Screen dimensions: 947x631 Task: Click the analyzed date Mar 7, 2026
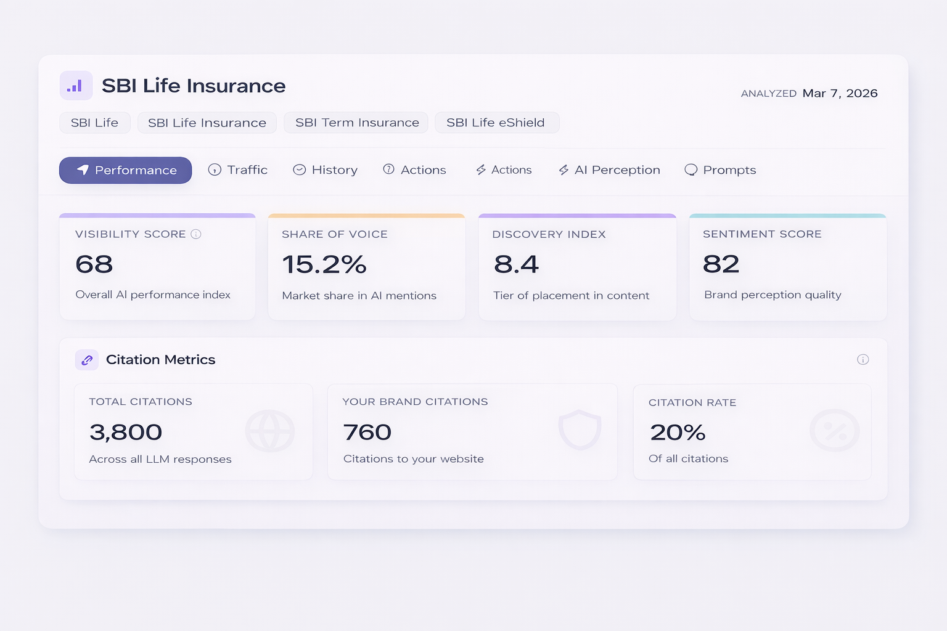(840, 94)
